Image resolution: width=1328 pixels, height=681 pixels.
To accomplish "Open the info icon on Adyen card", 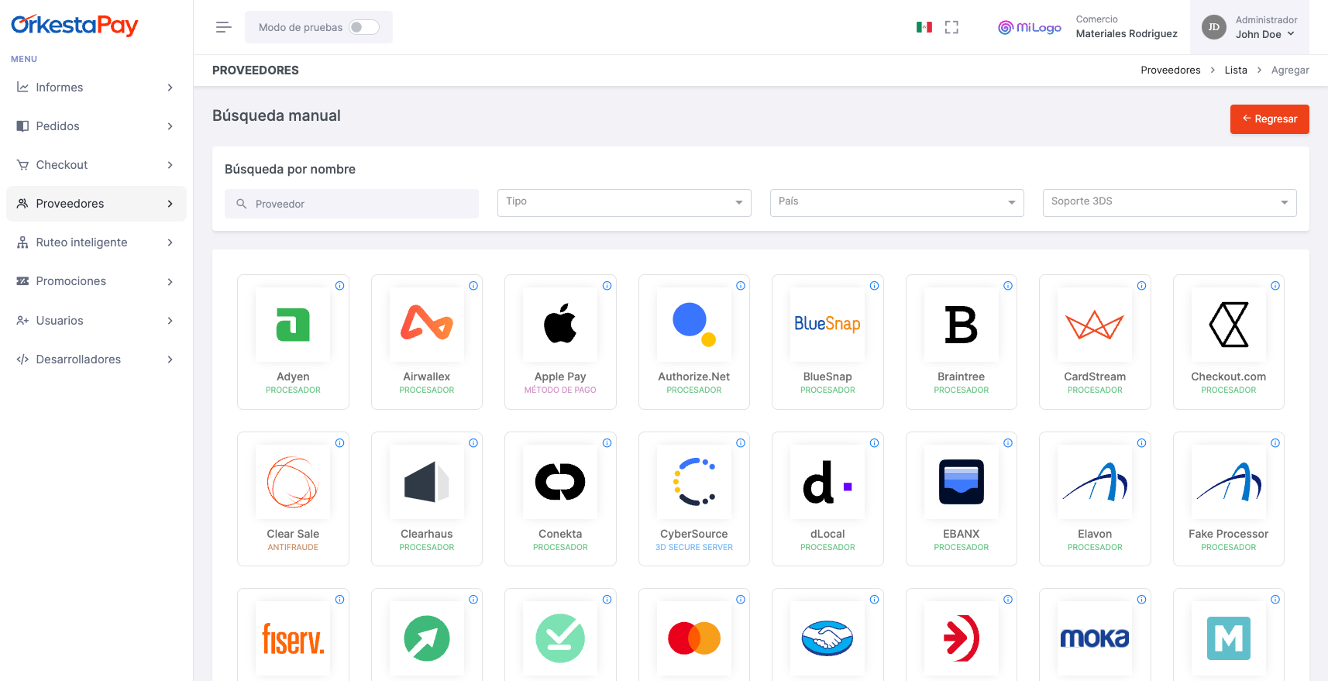I will coord(339,286).
